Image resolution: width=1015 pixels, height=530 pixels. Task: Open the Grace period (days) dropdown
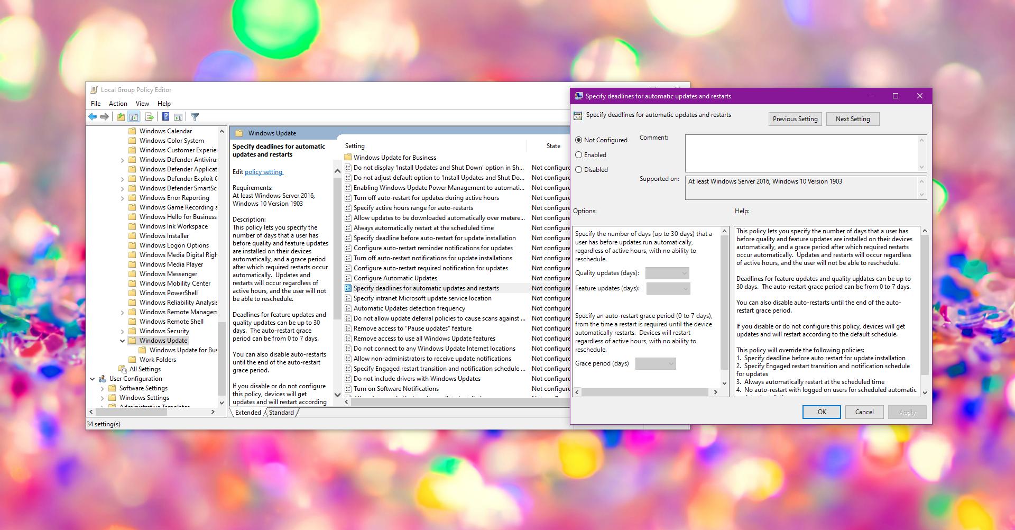[x=656, y=364]
